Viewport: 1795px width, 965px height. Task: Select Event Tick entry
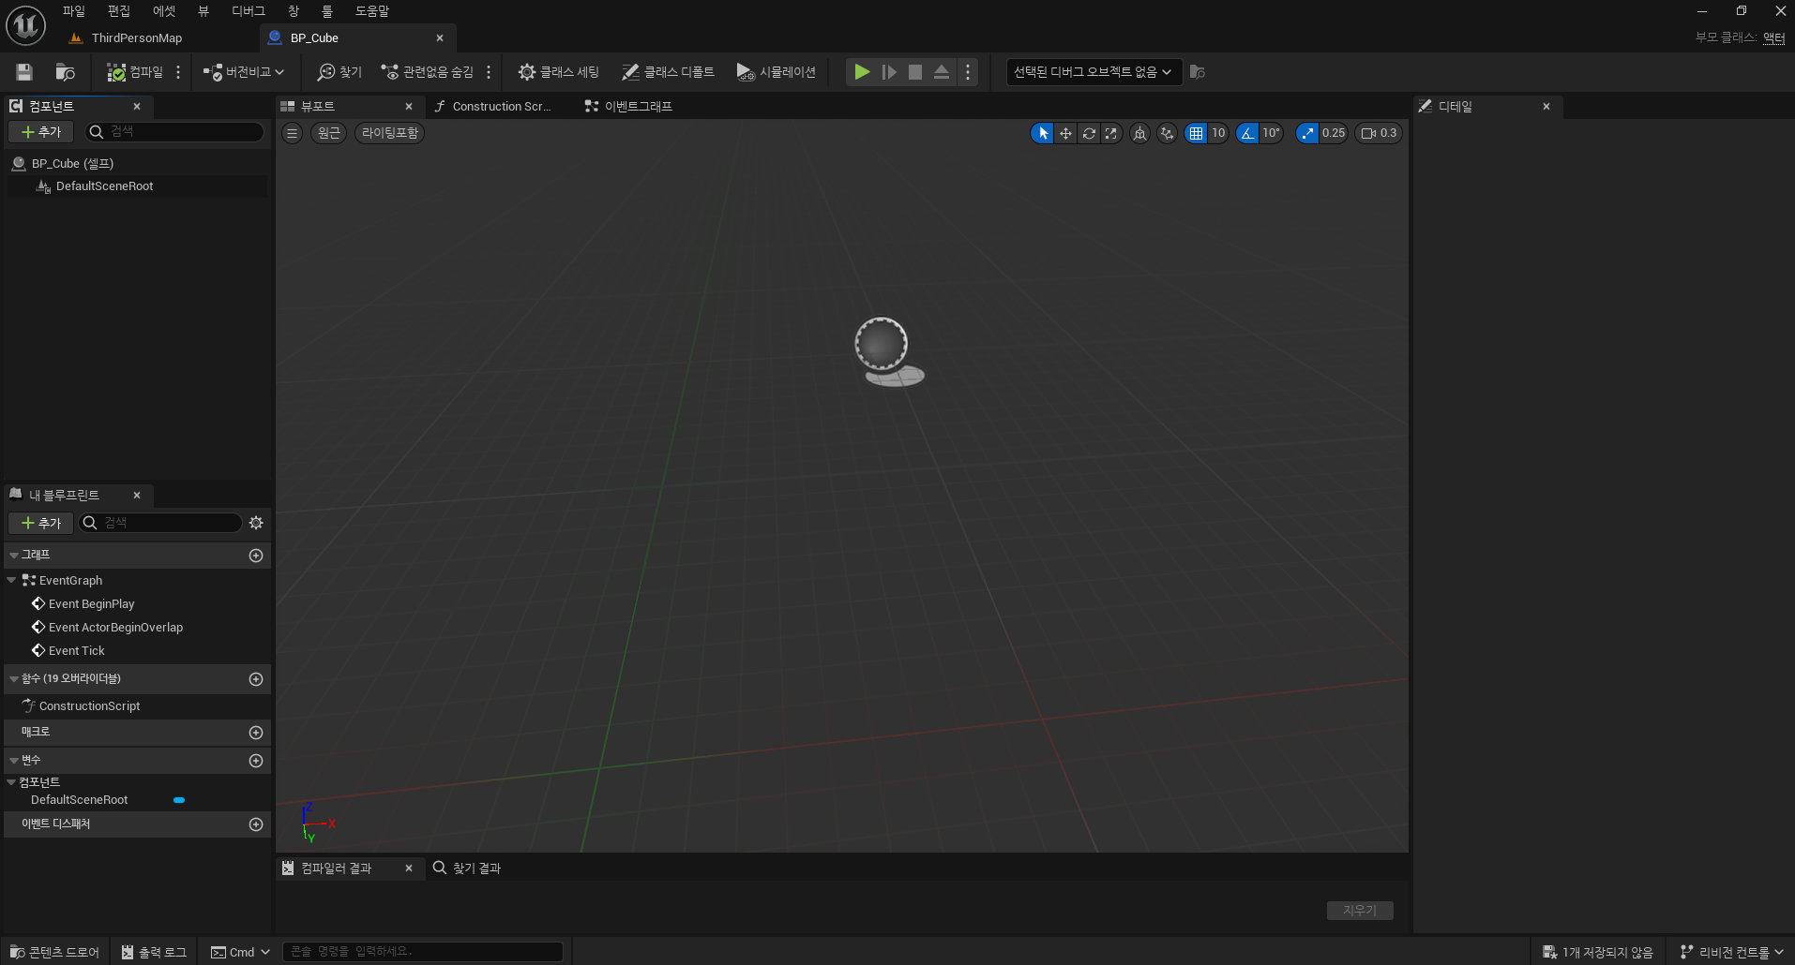76,651
